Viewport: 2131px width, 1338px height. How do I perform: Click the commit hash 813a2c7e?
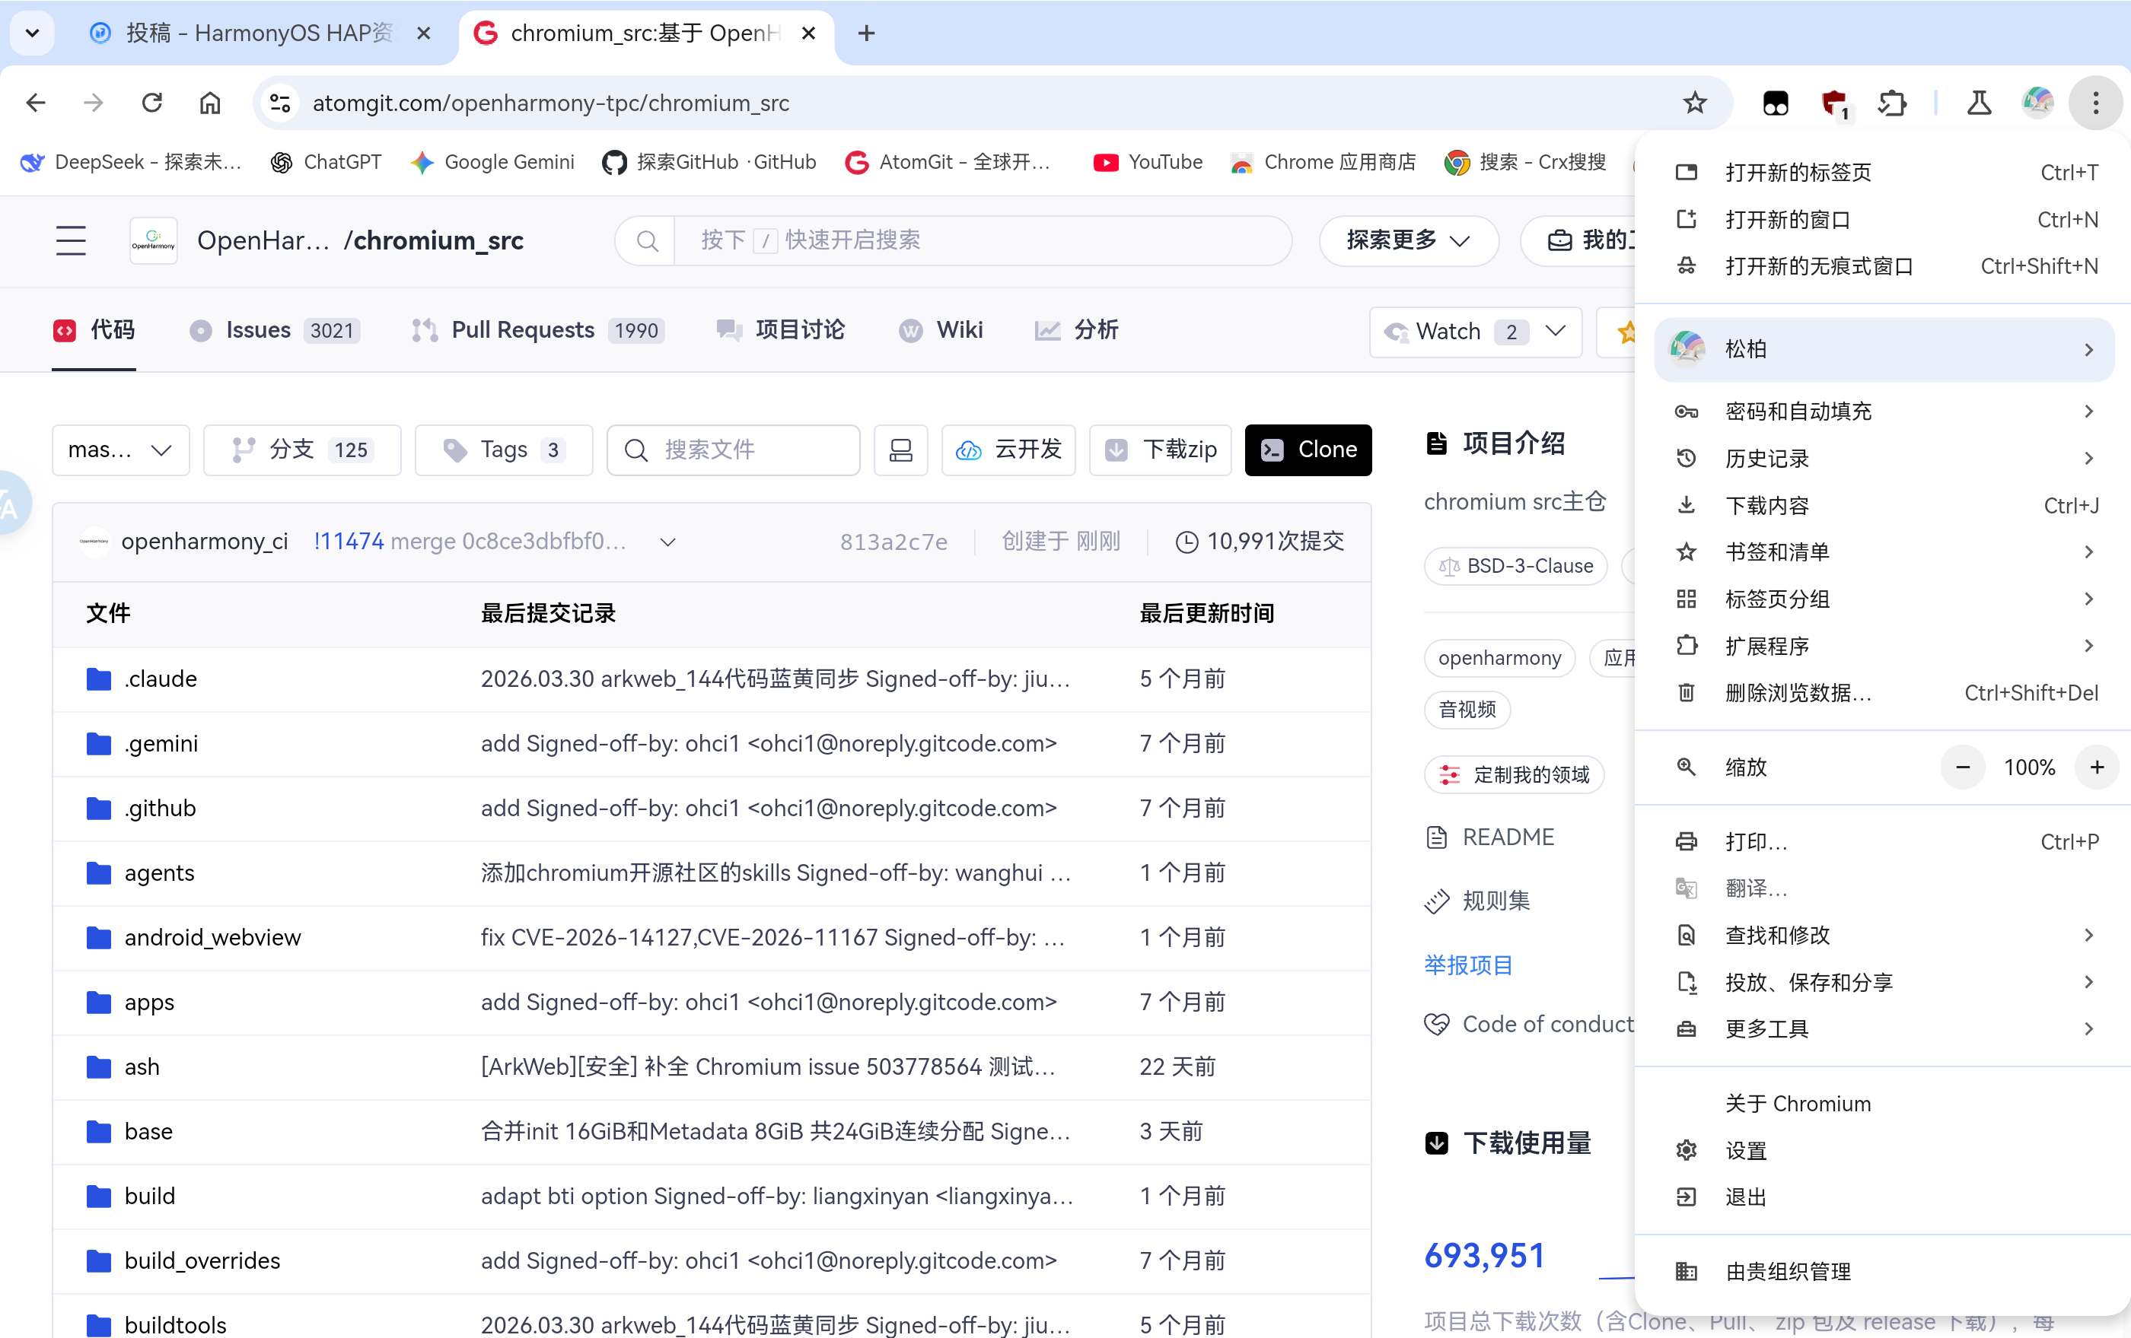[893, 542]
